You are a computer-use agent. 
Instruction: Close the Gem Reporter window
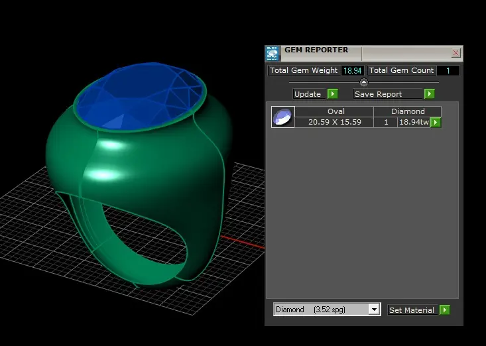click(456, 52)
